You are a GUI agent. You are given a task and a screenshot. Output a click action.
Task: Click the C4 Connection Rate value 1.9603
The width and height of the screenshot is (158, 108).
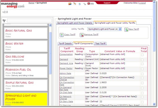103,82
